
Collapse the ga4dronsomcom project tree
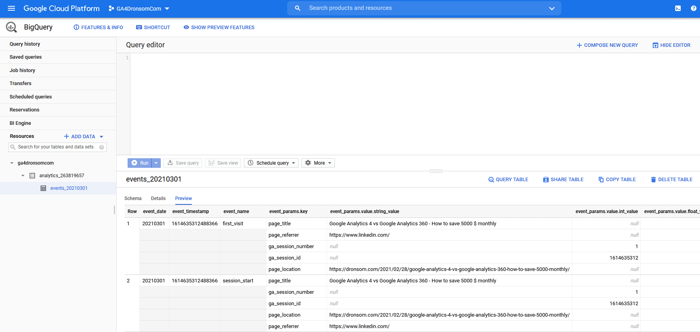(12, 163)
